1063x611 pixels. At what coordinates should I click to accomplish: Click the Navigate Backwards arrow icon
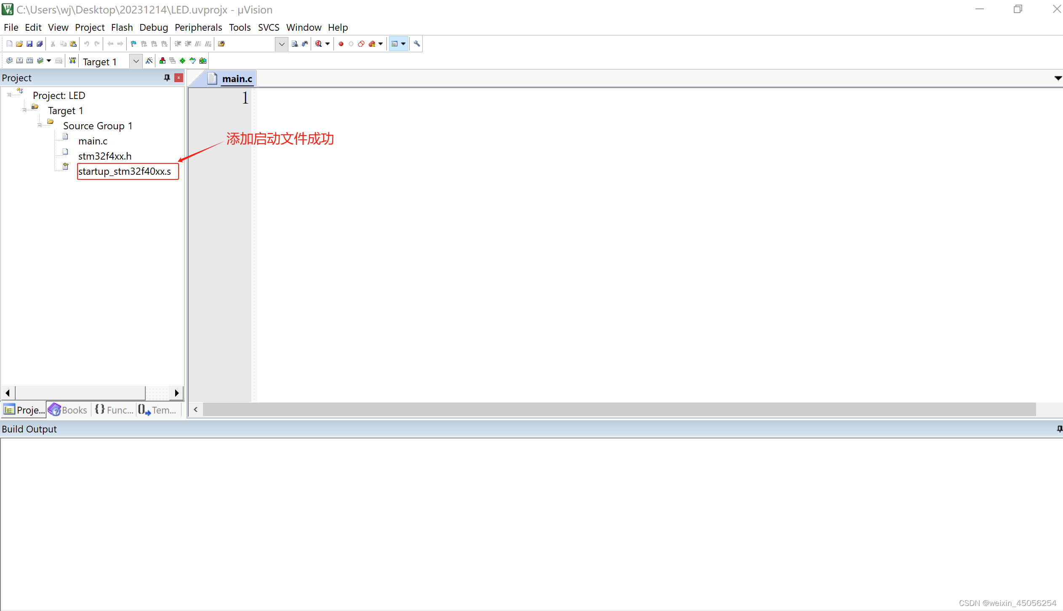(x=110, y=44)
